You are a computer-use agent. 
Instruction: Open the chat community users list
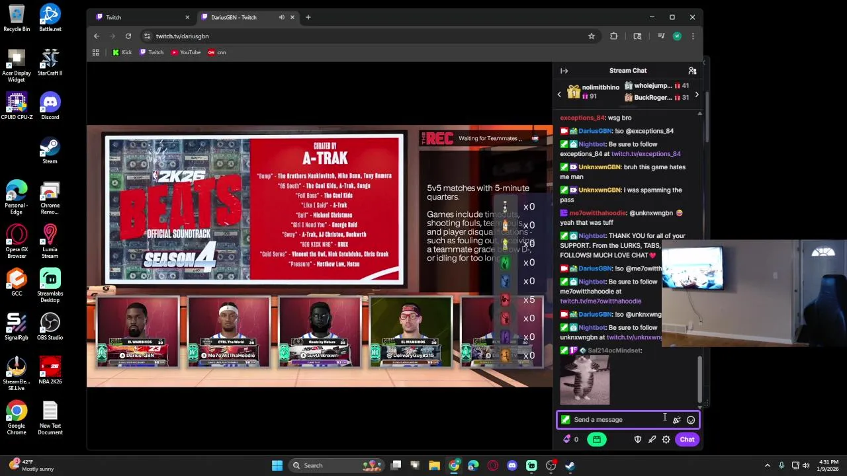[692, 71]
